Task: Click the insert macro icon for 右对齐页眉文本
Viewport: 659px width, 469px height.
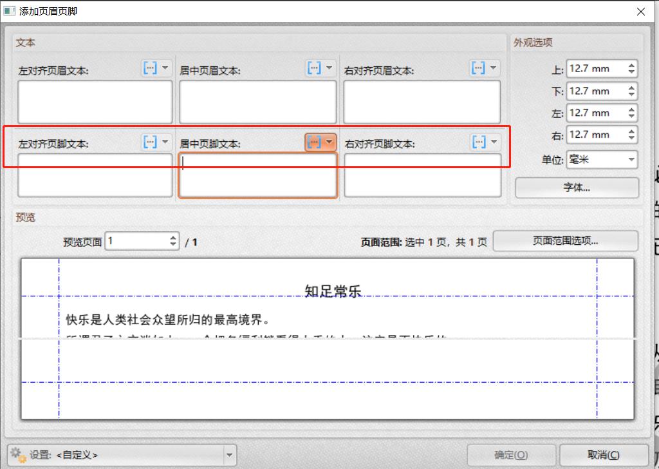Action: point(478,68)
